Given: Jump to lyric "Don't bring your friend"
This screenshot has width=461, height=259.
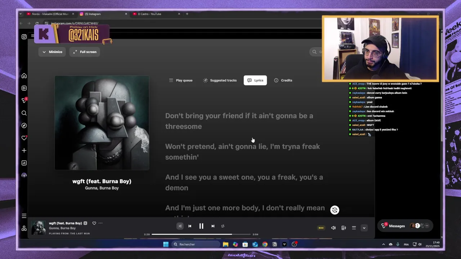Looking at the screenshot, I should tap(239, 121).
